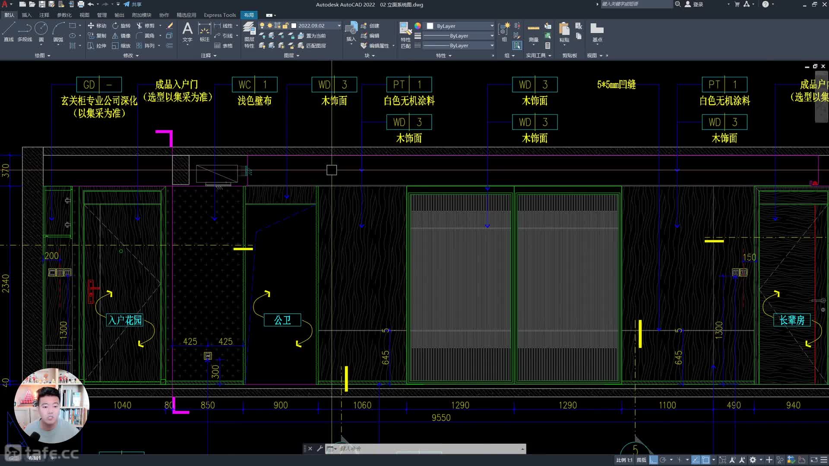Switch to Express Tools ribbon tab

[220, 15]
